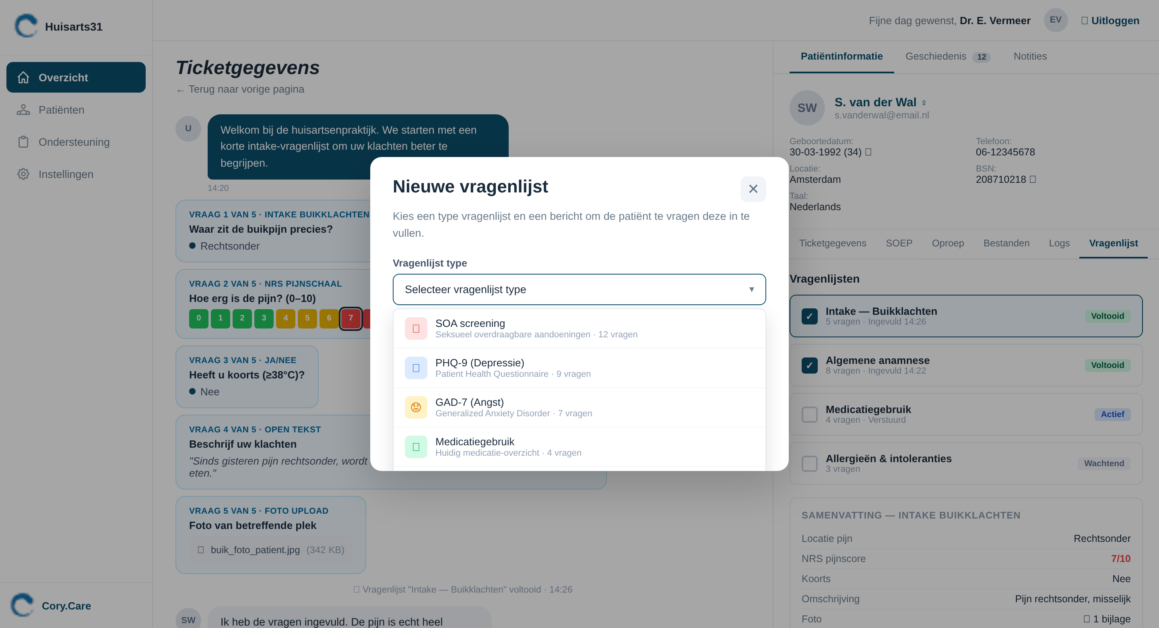The image size is (1159, 628).
Task: Click the SOA screening option icon
Action: click(416, 328)
